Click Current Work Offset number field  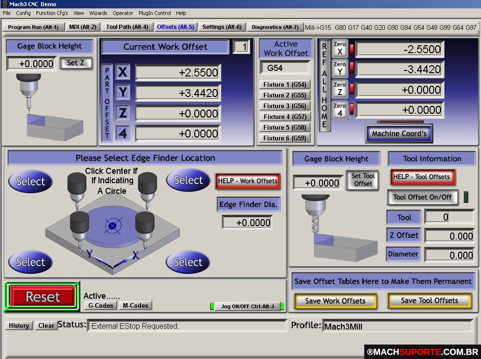241,47
